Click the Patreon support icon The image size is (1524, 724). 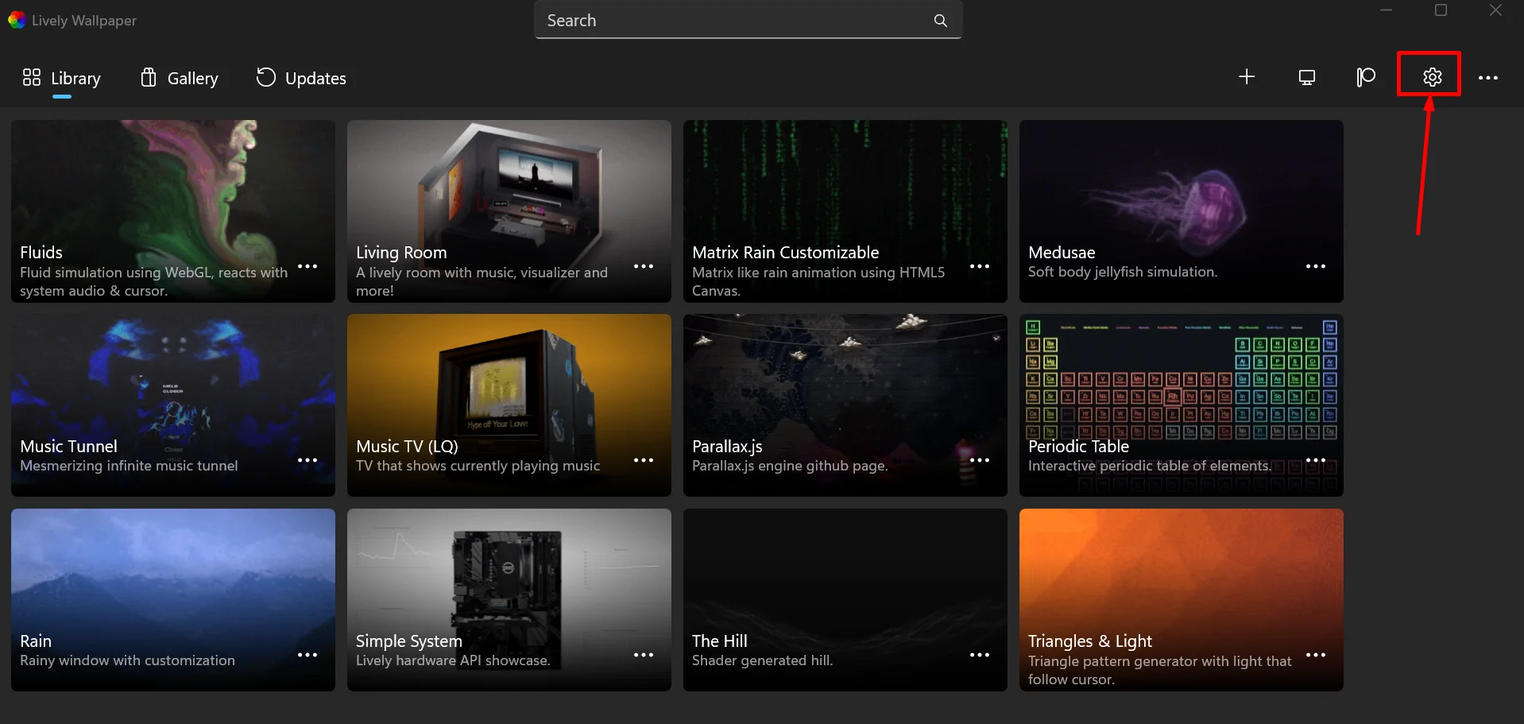coord(1366,77)
